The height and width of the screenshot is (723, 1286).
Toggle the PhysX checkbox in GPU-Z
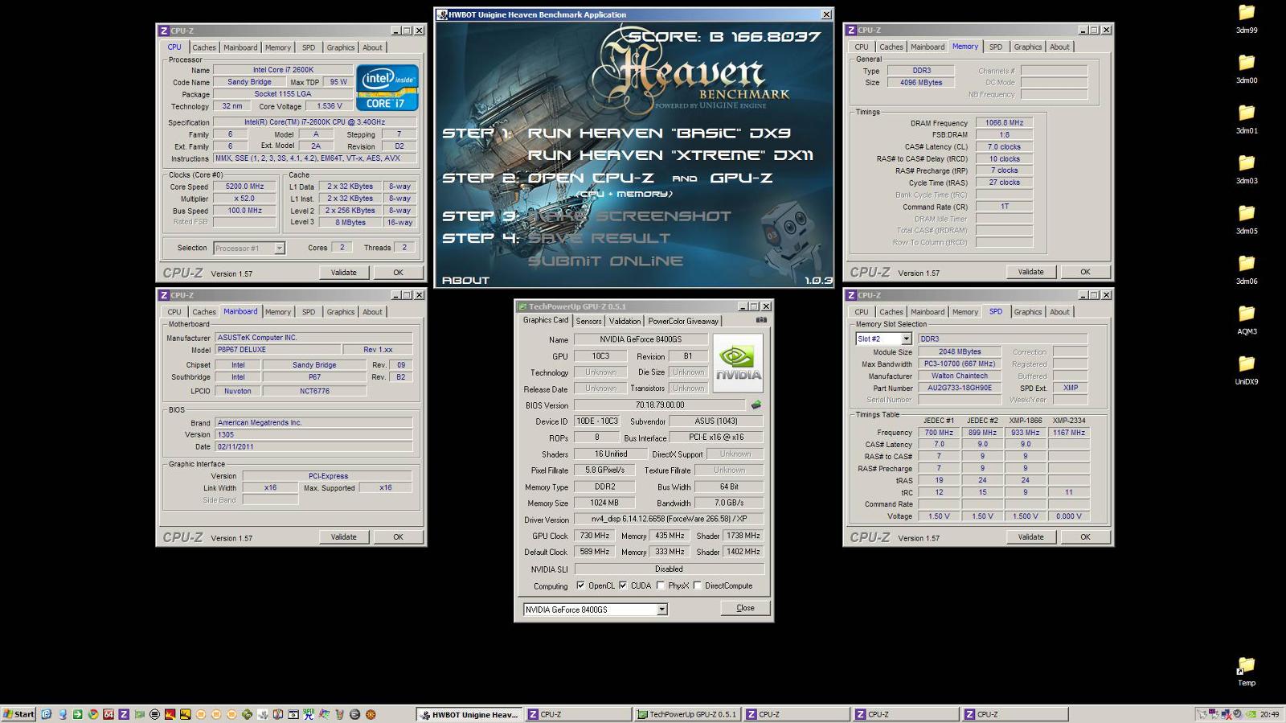pyautogui.click(x=660, y=585)
